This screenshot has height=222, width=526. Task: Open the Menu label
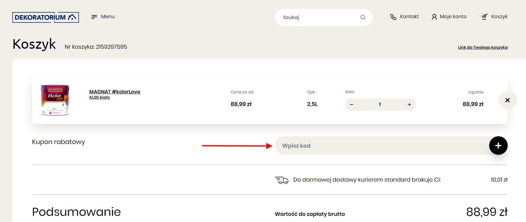pyautogui.click(x=108, y=17)
